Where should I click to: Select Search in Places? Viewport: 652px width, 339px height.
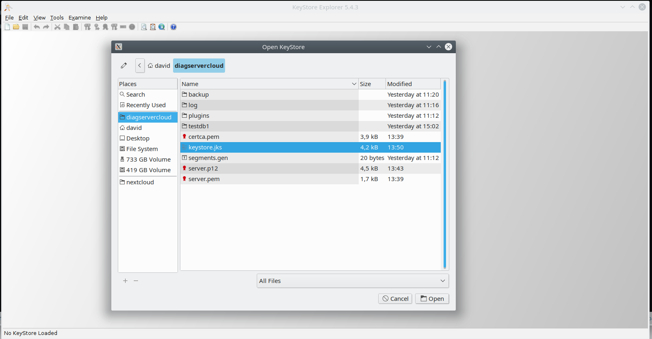[x=148, y=95]
